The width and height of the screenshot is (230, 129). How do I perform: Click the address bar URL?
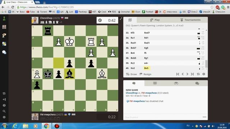click(x=47, y=7)
